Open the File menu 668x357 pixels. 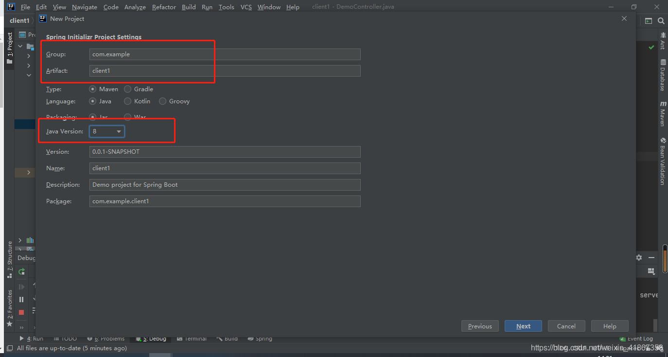tap(25, 7)
